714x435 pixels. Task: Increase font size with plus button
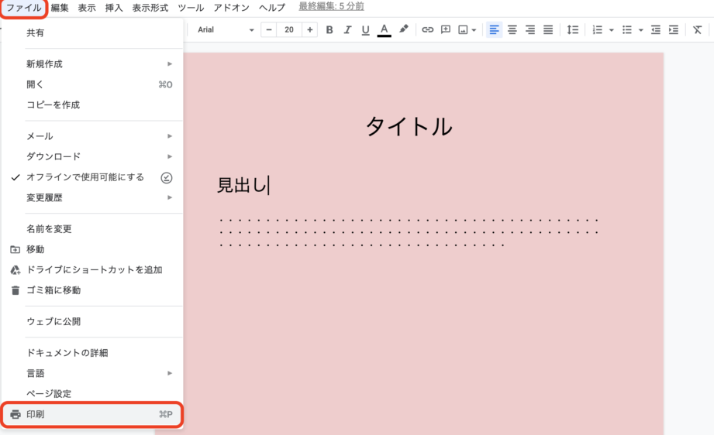pos(309,30)
